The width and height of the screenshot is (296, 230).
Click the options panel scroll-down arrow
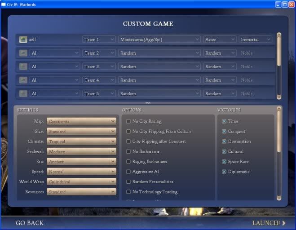tap(279, 198)
